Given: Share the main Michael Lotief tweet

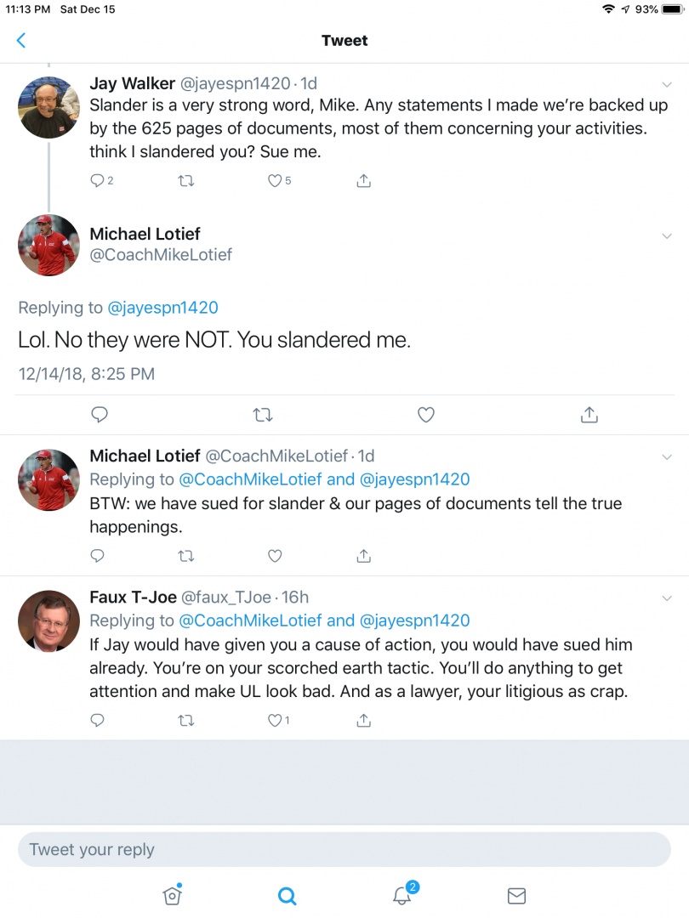Looking at the screenshot, I should click(x=589, y=415).
